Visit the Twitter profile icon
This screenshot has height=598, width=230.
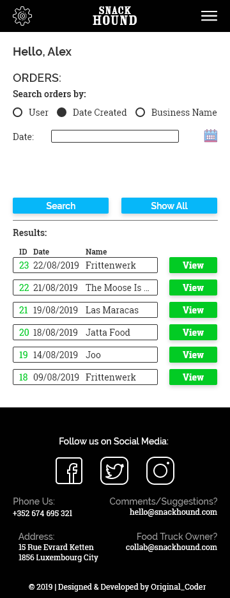(114, 471)
